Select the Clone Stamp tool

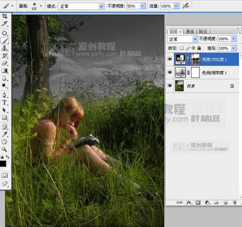point(5,48)
